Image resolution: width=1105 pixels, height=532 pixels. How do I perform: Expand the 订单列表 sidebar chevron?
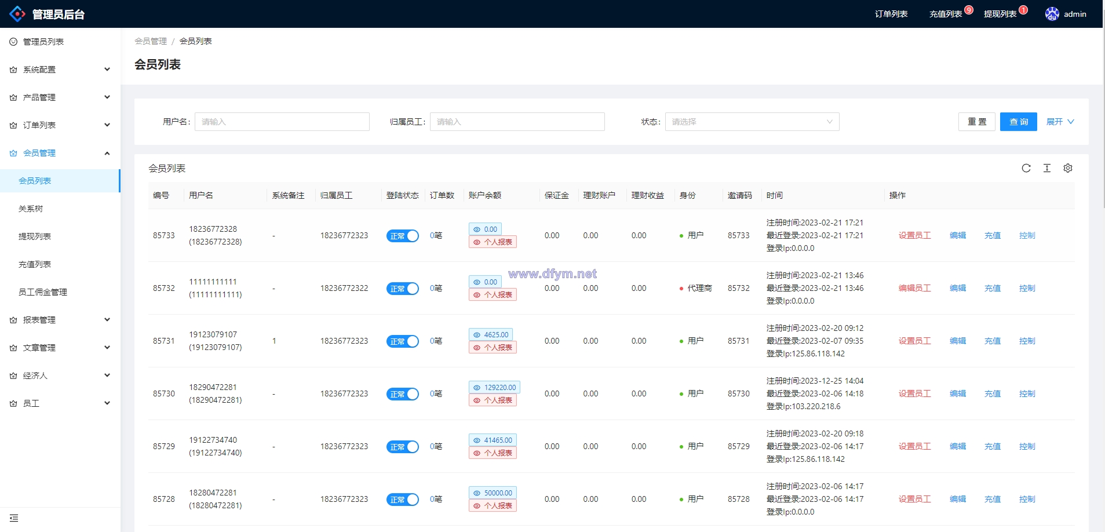[x=107, y=125]
